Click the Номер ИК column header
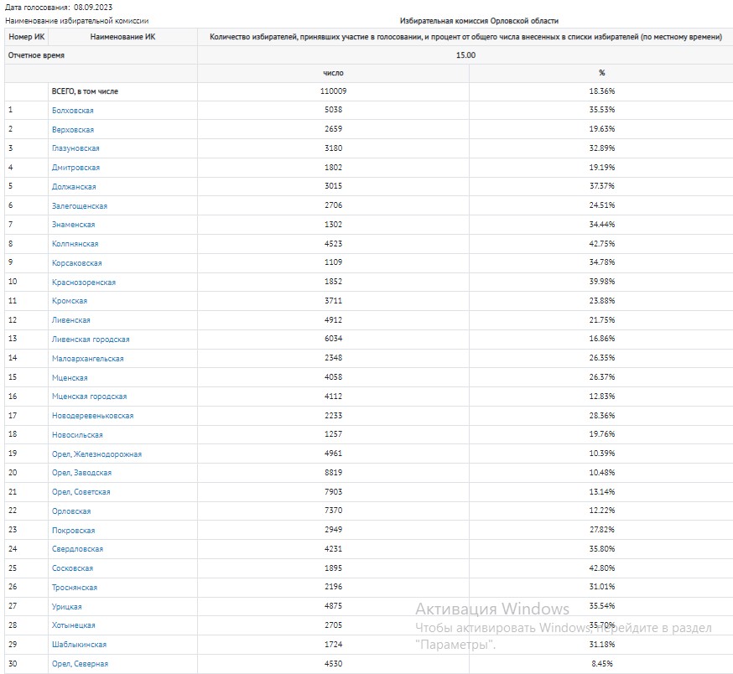This screenshot has height=674, width=733. point(26,36)
